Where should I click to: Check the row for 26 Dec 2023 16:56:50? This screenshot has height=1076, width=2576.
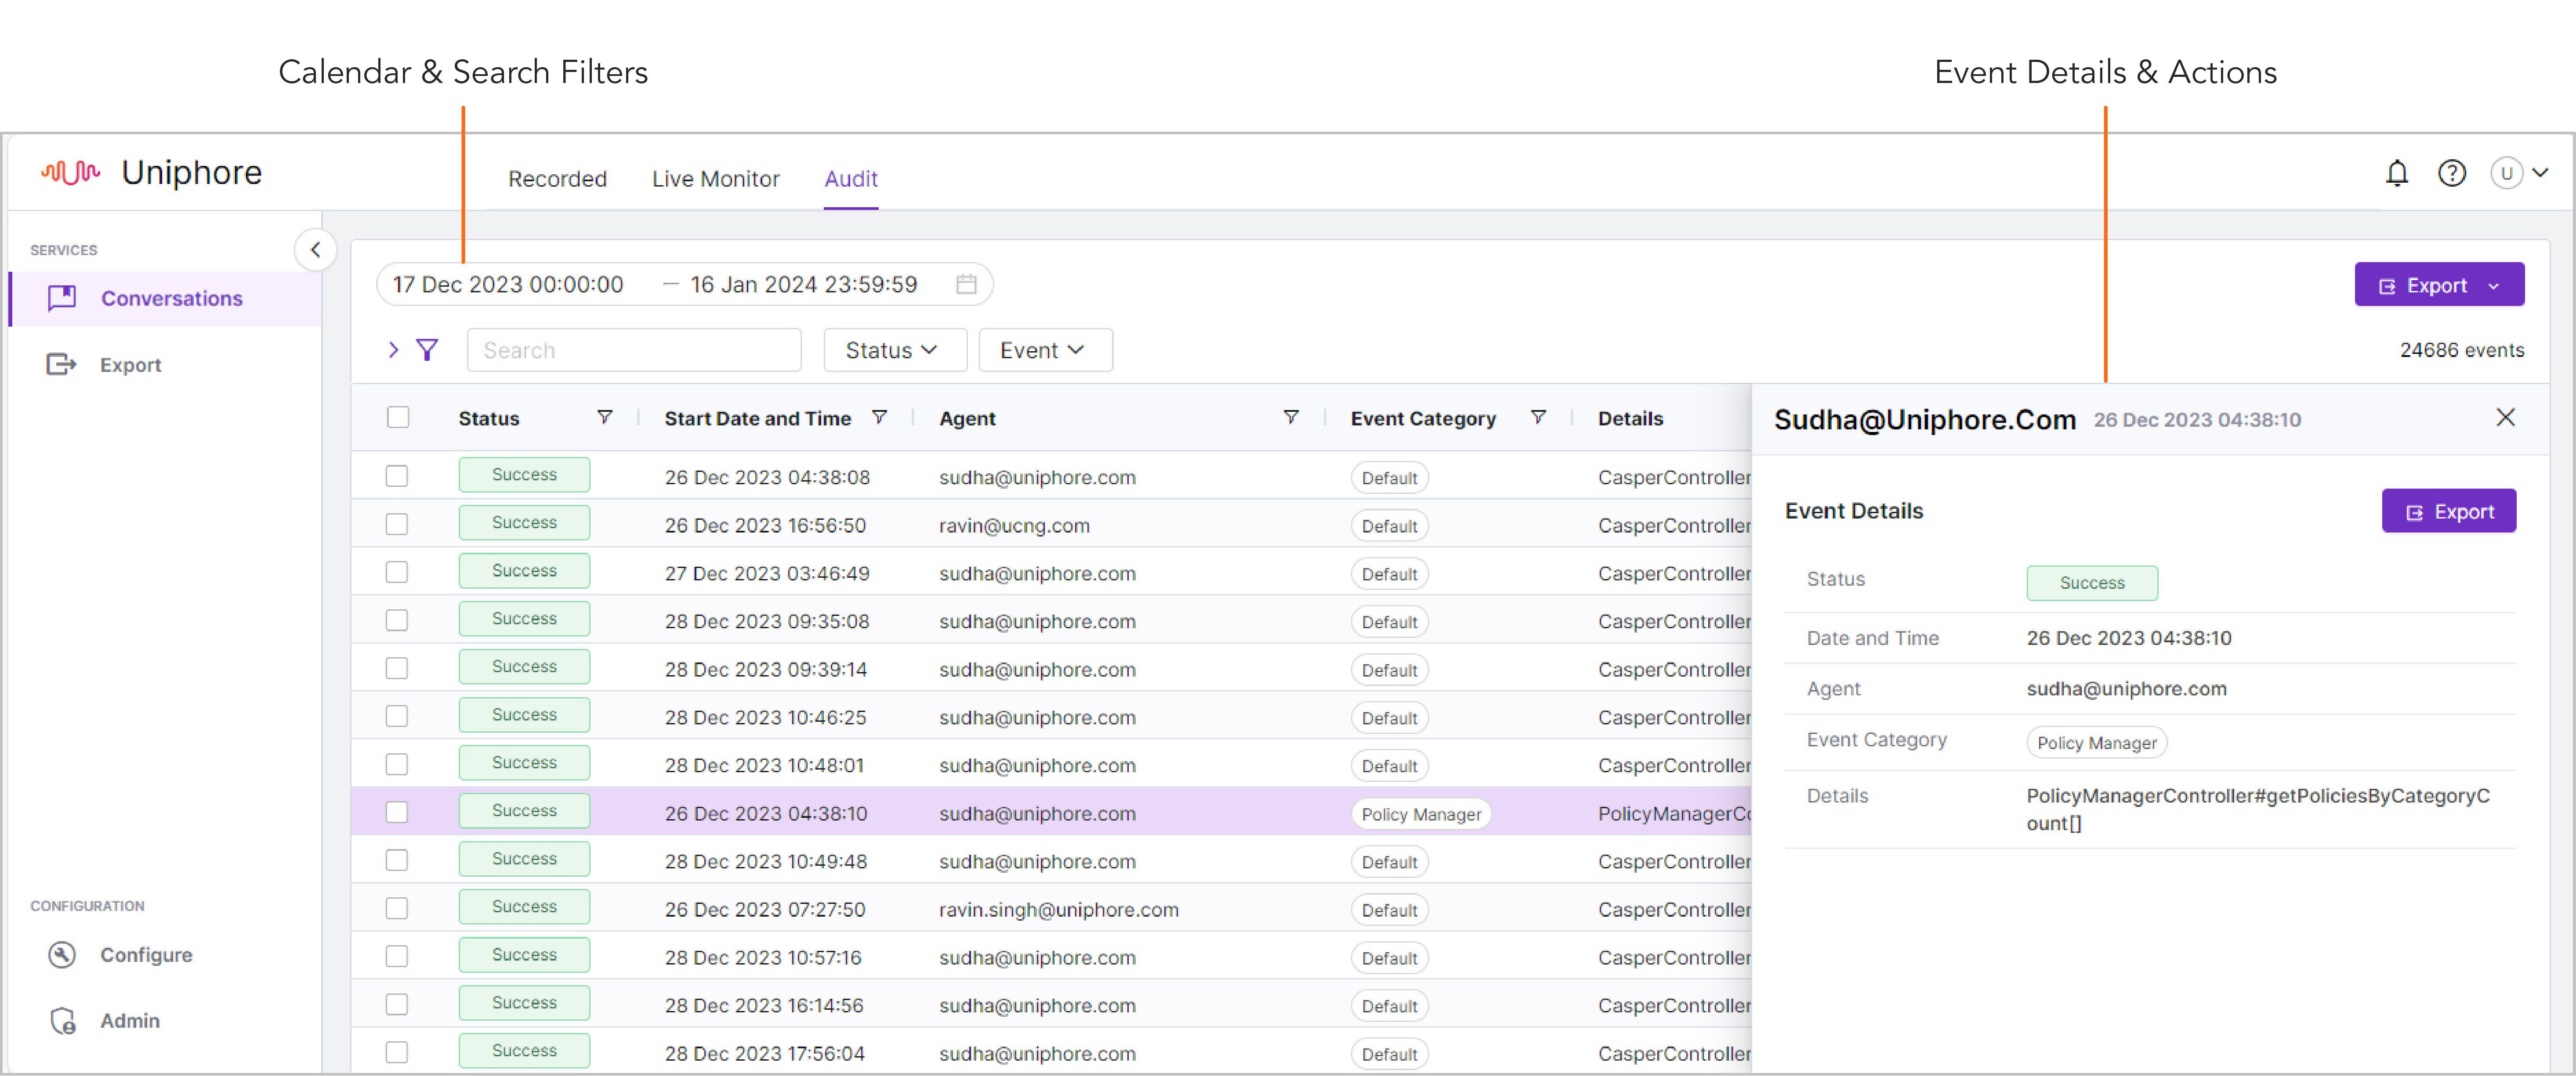(x=397, y=525)
